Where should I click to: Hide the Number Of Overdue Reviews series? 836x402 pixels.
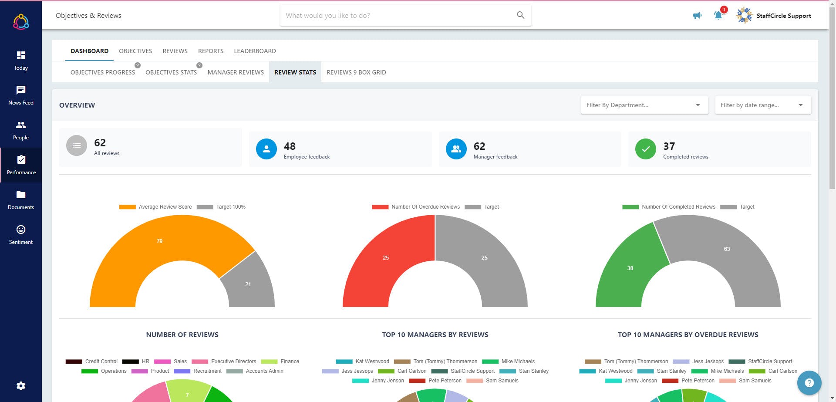coord(416,207)
